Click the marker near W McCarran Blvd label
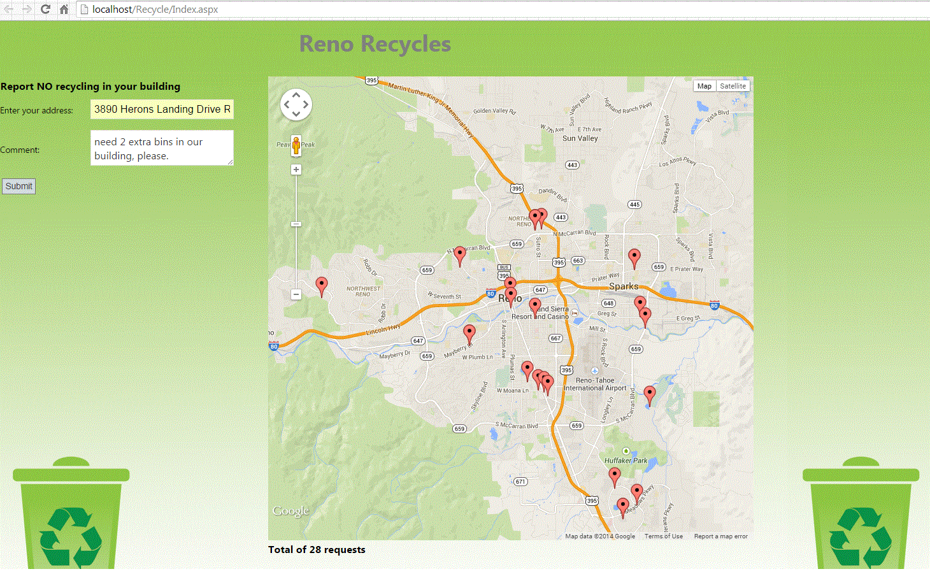Screen dimensions: 930x576 coord(460,257)
